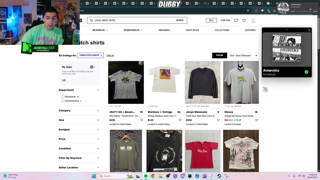Open the MetaMask fox extension
Image resolution: width=320 pixels, height=180 pixels.
(274, 10)
